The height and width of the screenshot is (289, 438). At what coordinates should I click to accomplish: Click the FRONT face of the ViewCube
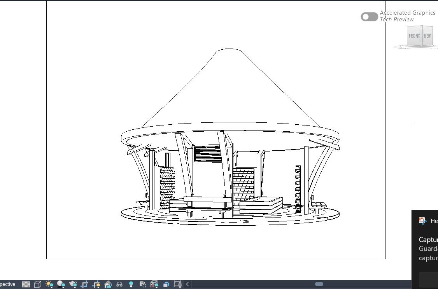click(x=414, y=36)
